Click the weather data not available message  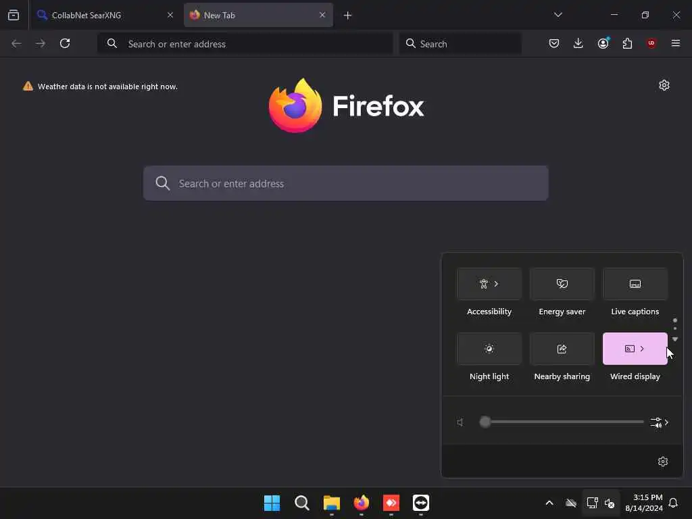coord(107,86)
